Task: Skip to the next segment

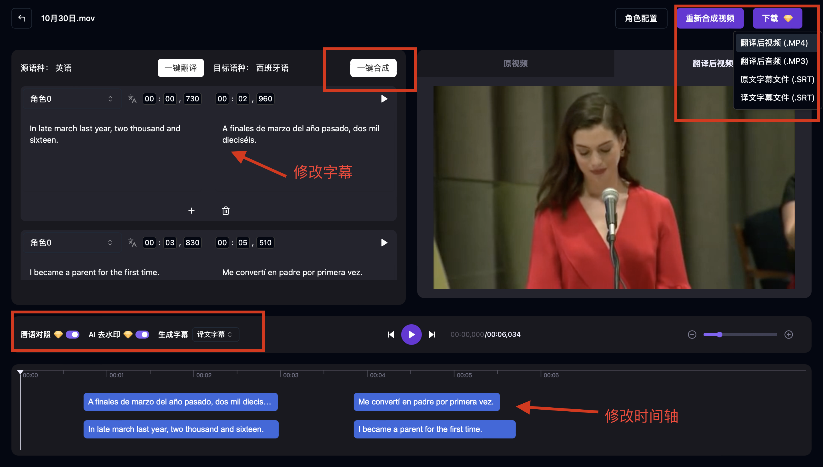Action: tap(432, 335)
